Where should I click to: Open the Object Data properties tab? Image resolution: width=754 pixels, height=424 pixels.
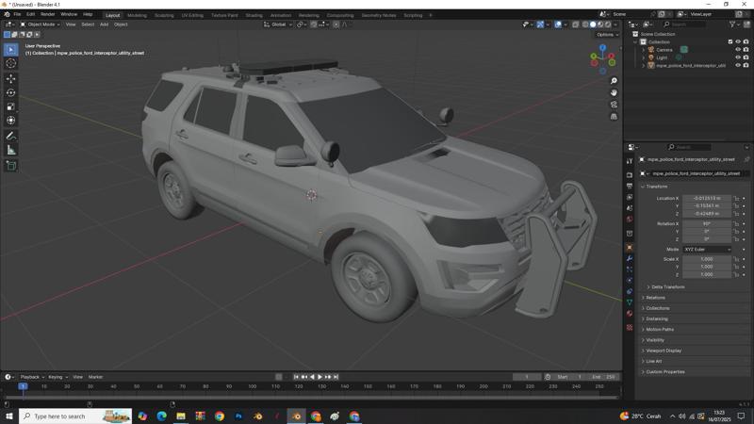pyautogui.click(x=630, y=302)
